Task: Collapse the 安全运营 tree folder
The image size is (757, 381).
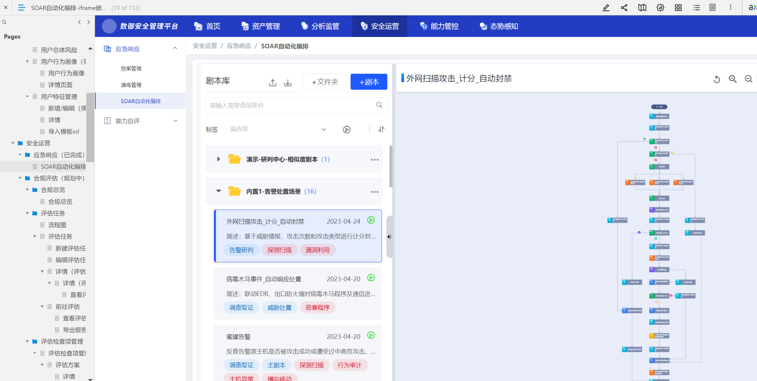Action: point(13,143)
